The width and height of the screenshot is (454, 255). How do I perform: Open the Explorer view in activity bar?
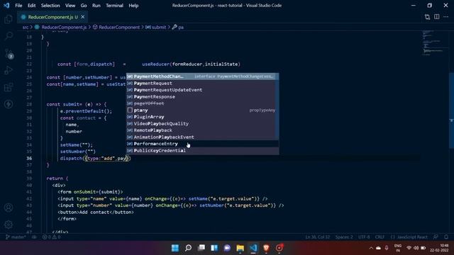[9, 19]
